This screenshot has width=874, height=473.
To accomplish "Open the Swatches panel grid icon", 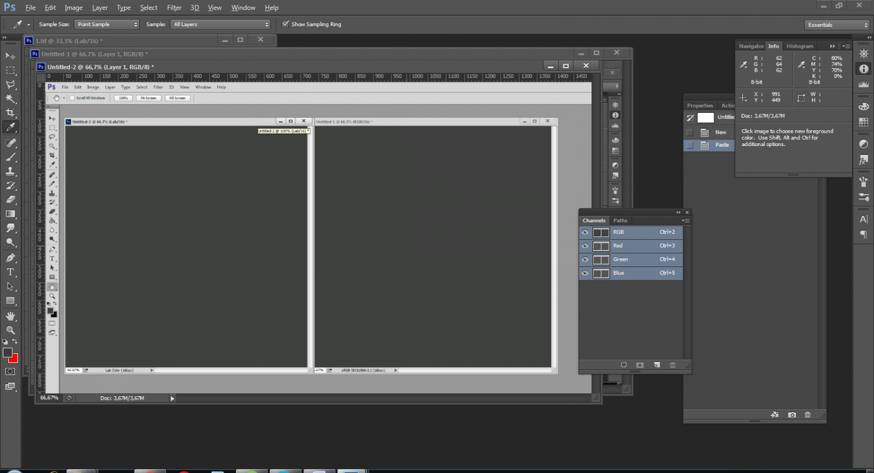I will pos(864,122).
